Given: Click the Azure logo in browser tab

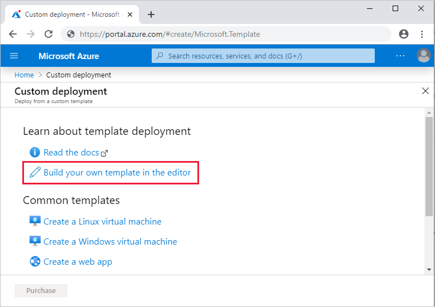Looking at the screenshot, I should click(x=16, y=14).
